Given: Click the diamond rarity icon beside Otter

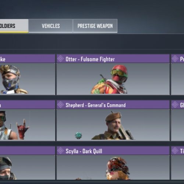Looking at the screenshot, I should (61, 59).
